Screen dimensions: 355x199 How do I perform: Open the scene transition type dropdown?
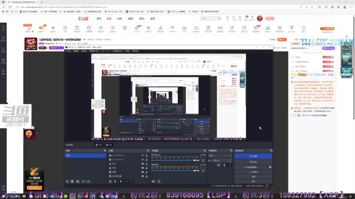click(x=220, y=156)
